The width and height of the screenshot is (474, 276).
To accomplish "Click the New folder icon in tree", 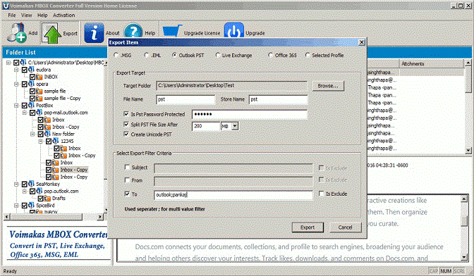I will [x=47, y=134].
